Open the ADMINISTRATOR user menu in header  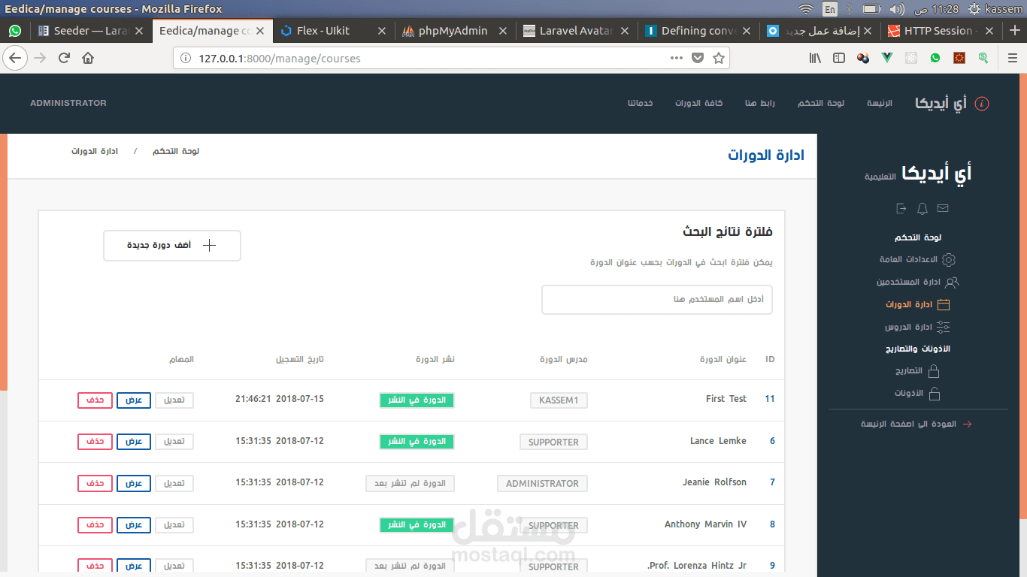(68, 103)
